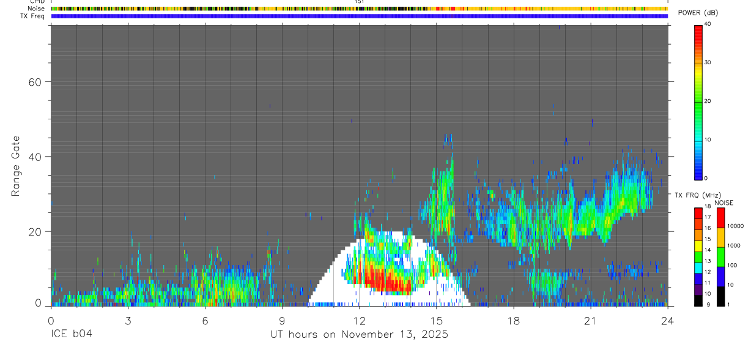Click the TX FRQ (MHz) color scale
751x347 pixels.
point(698,256)
